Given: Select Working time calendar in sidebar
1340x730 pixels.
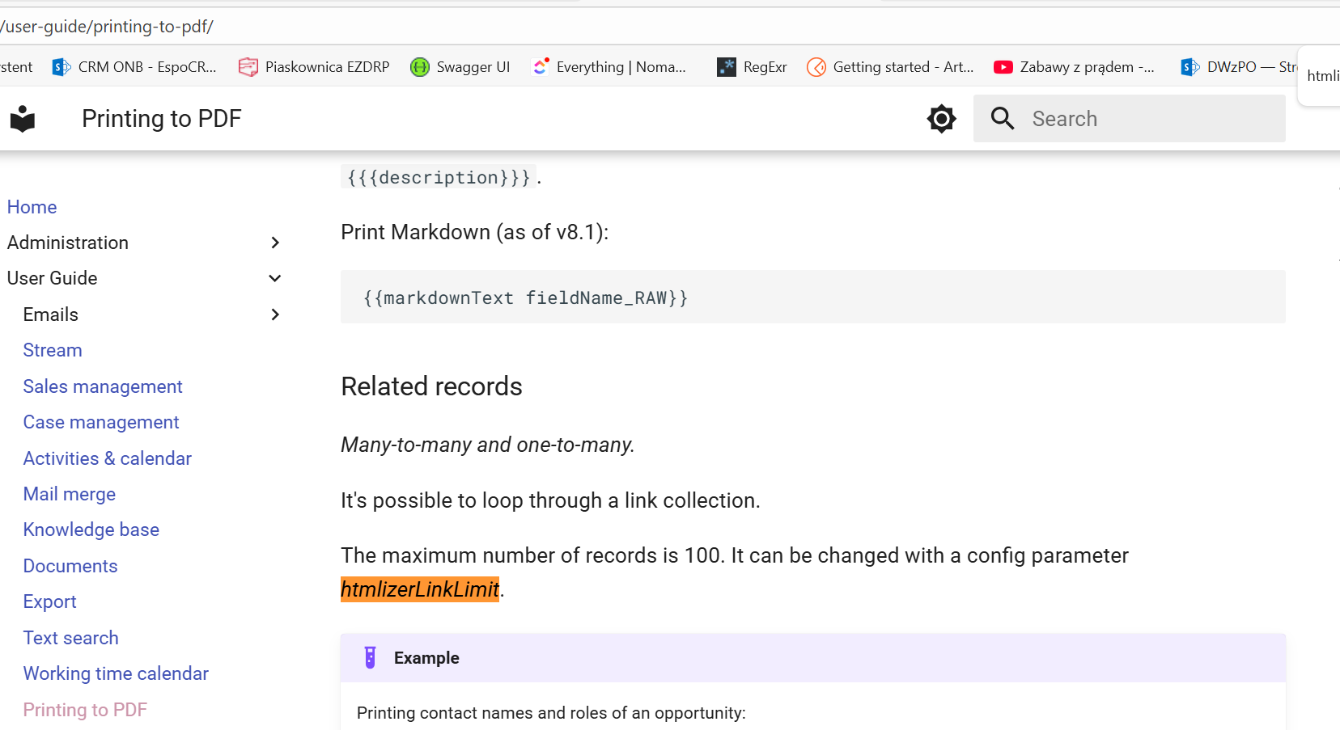Looking at the screenshot, I should 116,673.
